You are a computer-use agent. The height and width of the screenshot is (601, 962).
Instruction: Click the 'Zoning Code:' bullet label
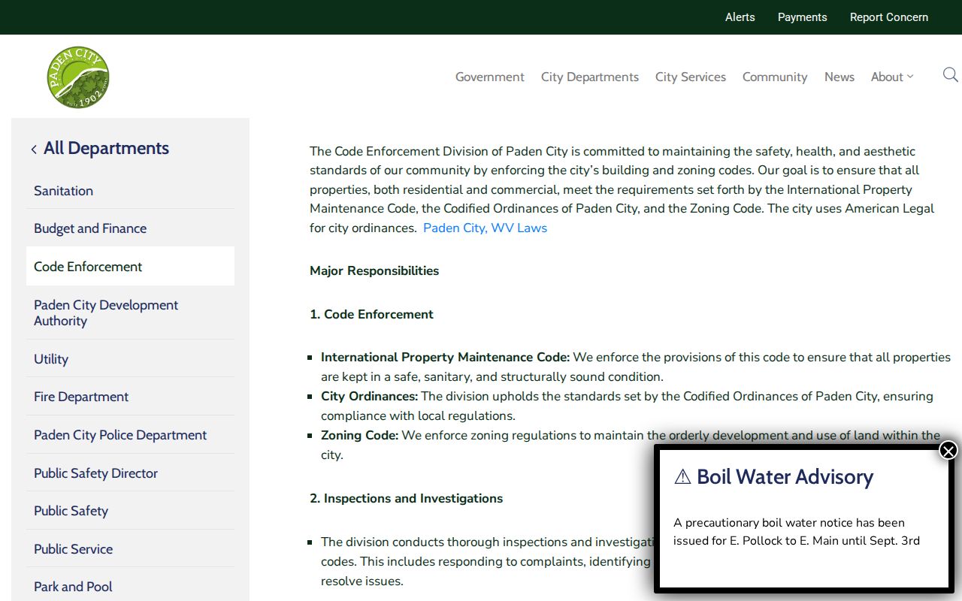coord(359,435)
